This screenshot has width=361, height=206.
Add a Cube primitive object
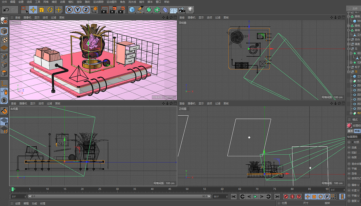click(x=132, y=10)
